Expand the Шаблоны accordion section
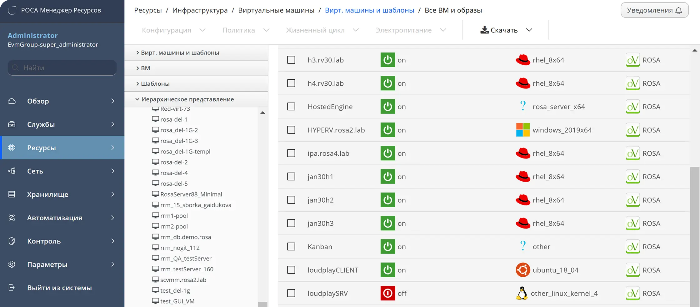 [196, 83]
